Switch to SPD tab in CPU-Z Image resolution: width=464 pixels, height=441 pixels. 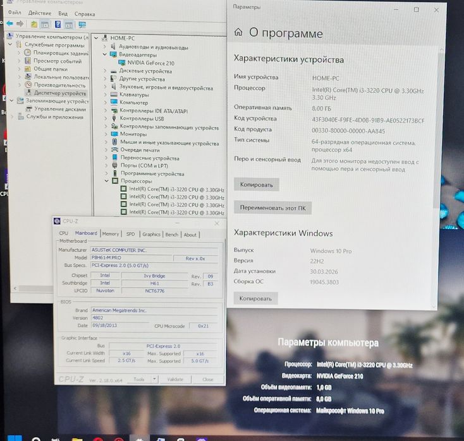pyautogui.click(x=130, y=234)
